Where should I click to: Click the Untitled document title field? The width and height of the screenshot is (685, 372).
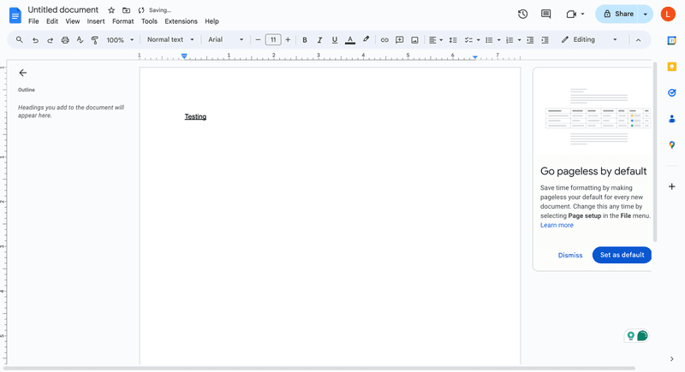pos(63,9)
